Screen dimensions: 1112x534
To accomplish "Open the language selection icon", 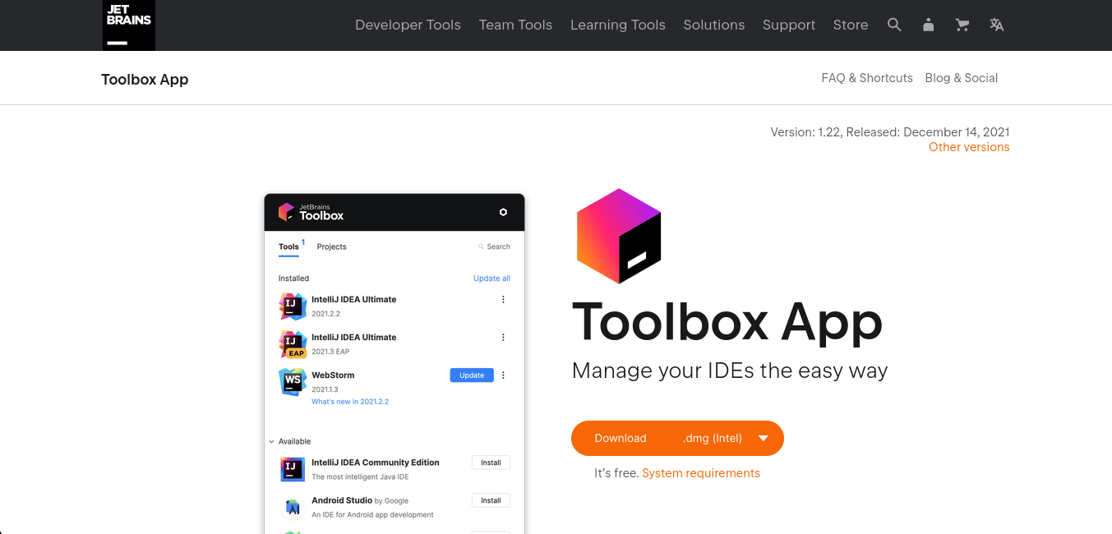I will click(996, 25).
